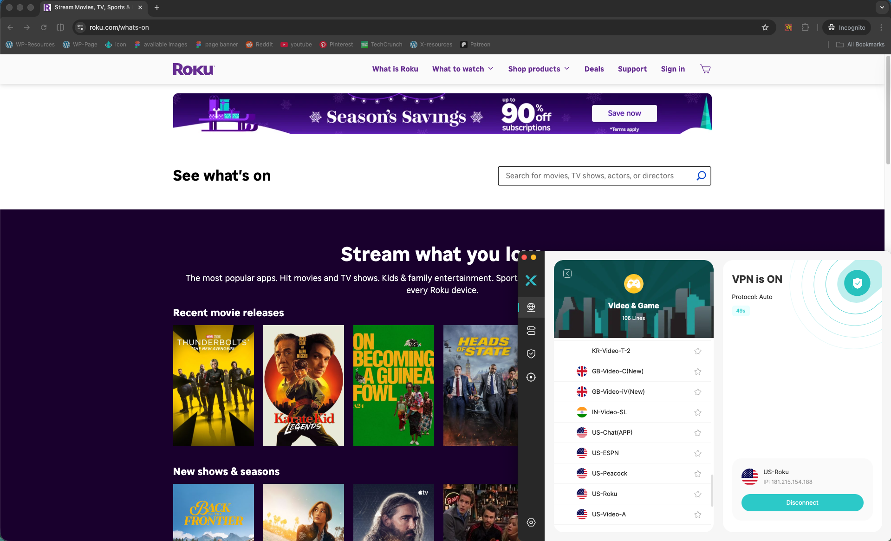Open the Roku shopping cart icon

point(705,69)
